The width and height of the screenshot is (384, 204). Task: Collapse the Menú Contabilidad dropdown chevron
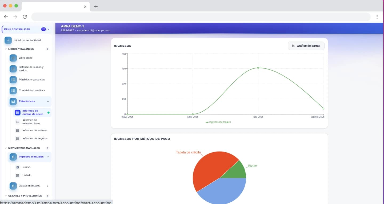49,29
